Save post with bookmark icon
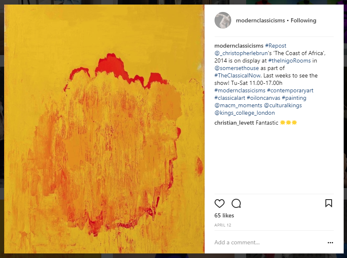This screenshot has height=258, width=347. point(329,203)
